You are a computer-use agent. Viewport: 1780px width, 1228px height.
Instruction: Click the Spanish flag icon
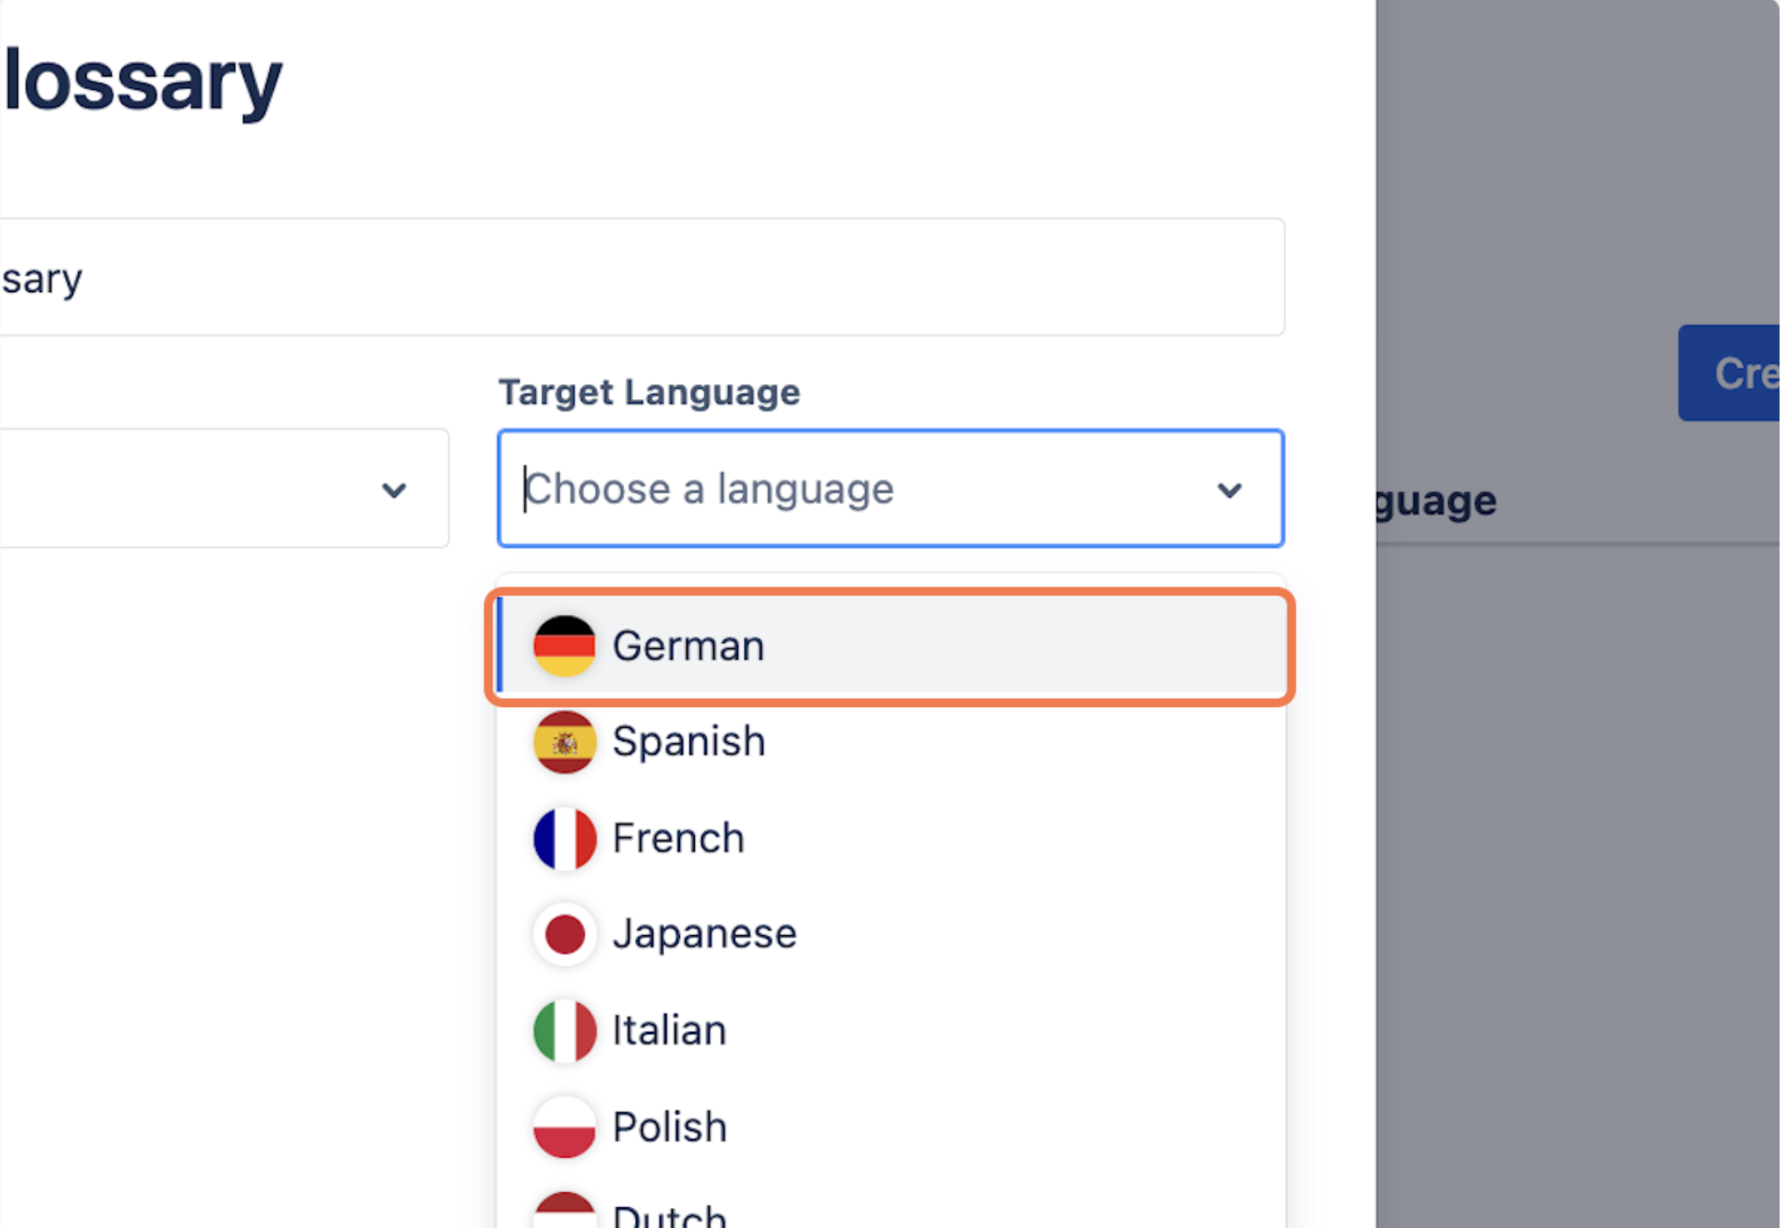coord(565,742)
